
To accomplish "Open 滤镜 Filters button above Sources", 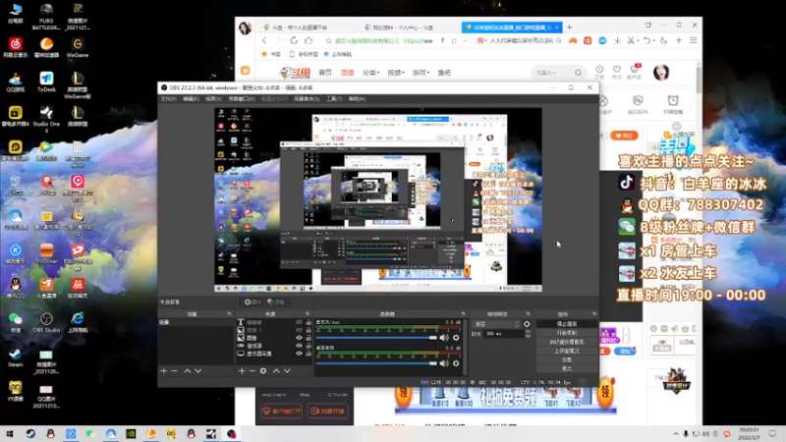I will coord(276,303).
